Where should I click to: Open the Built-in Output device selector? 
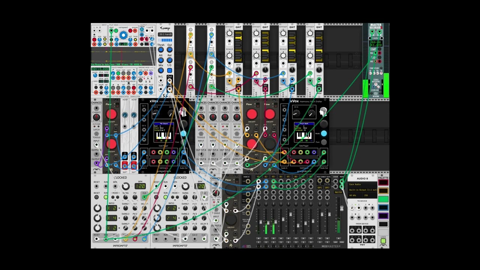point(362,190)
